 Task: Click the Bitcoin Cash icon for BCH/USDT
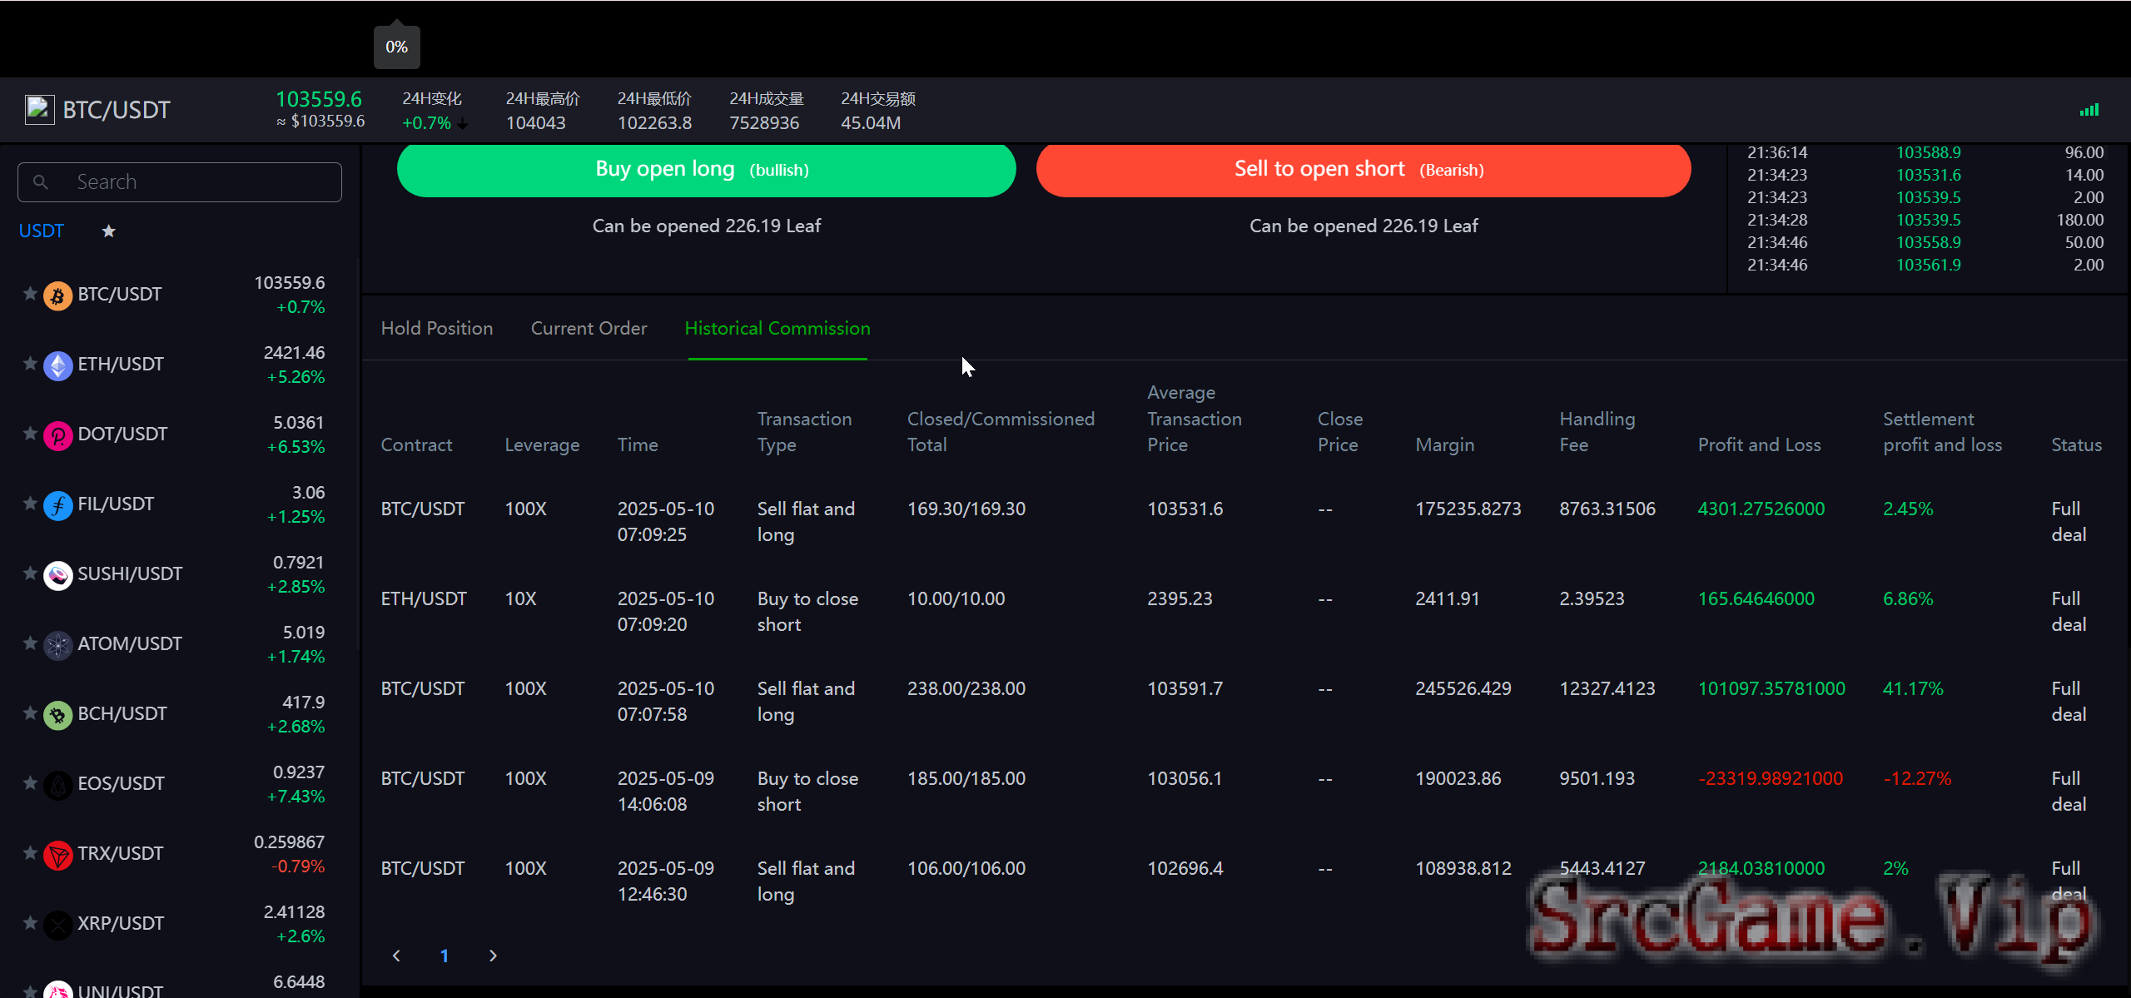click(57, 715)
